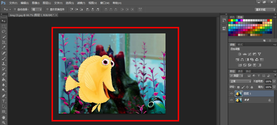Click the Brightness/Contrast adjustment icon

click(240, 54)
